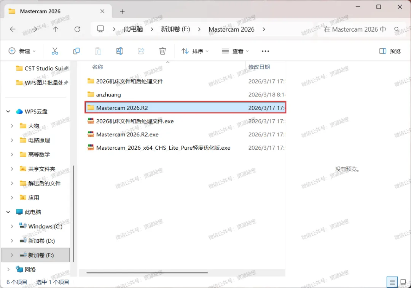Click 新加卷 (E:) in the address bar
This screenshot has width=411, height=288.
[175, 29]
